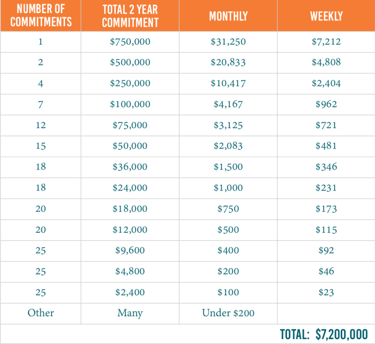Select the Other row label
Image resolution: width=375 pixels, height=344 pixels.
tap(41, 313)
